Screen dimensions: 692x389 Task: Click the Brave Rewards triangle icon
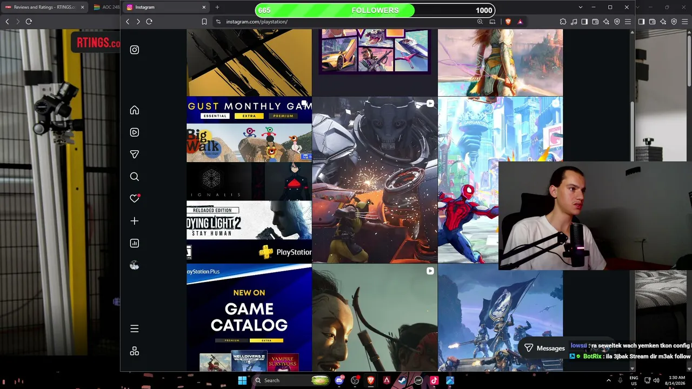520,22
